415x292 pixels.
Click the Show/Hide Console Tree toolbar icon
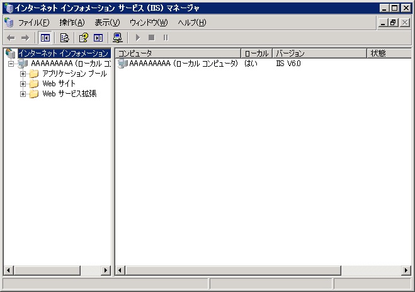tap(45, 38)
